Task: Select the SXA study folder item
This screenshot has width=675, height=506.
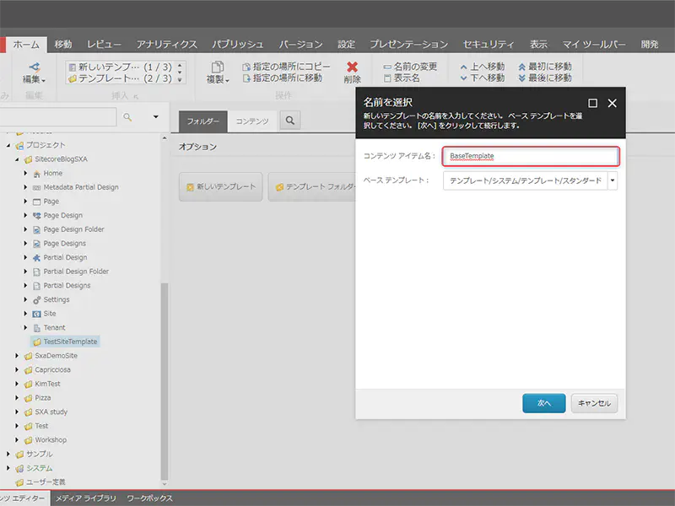Action: point(51,412)
